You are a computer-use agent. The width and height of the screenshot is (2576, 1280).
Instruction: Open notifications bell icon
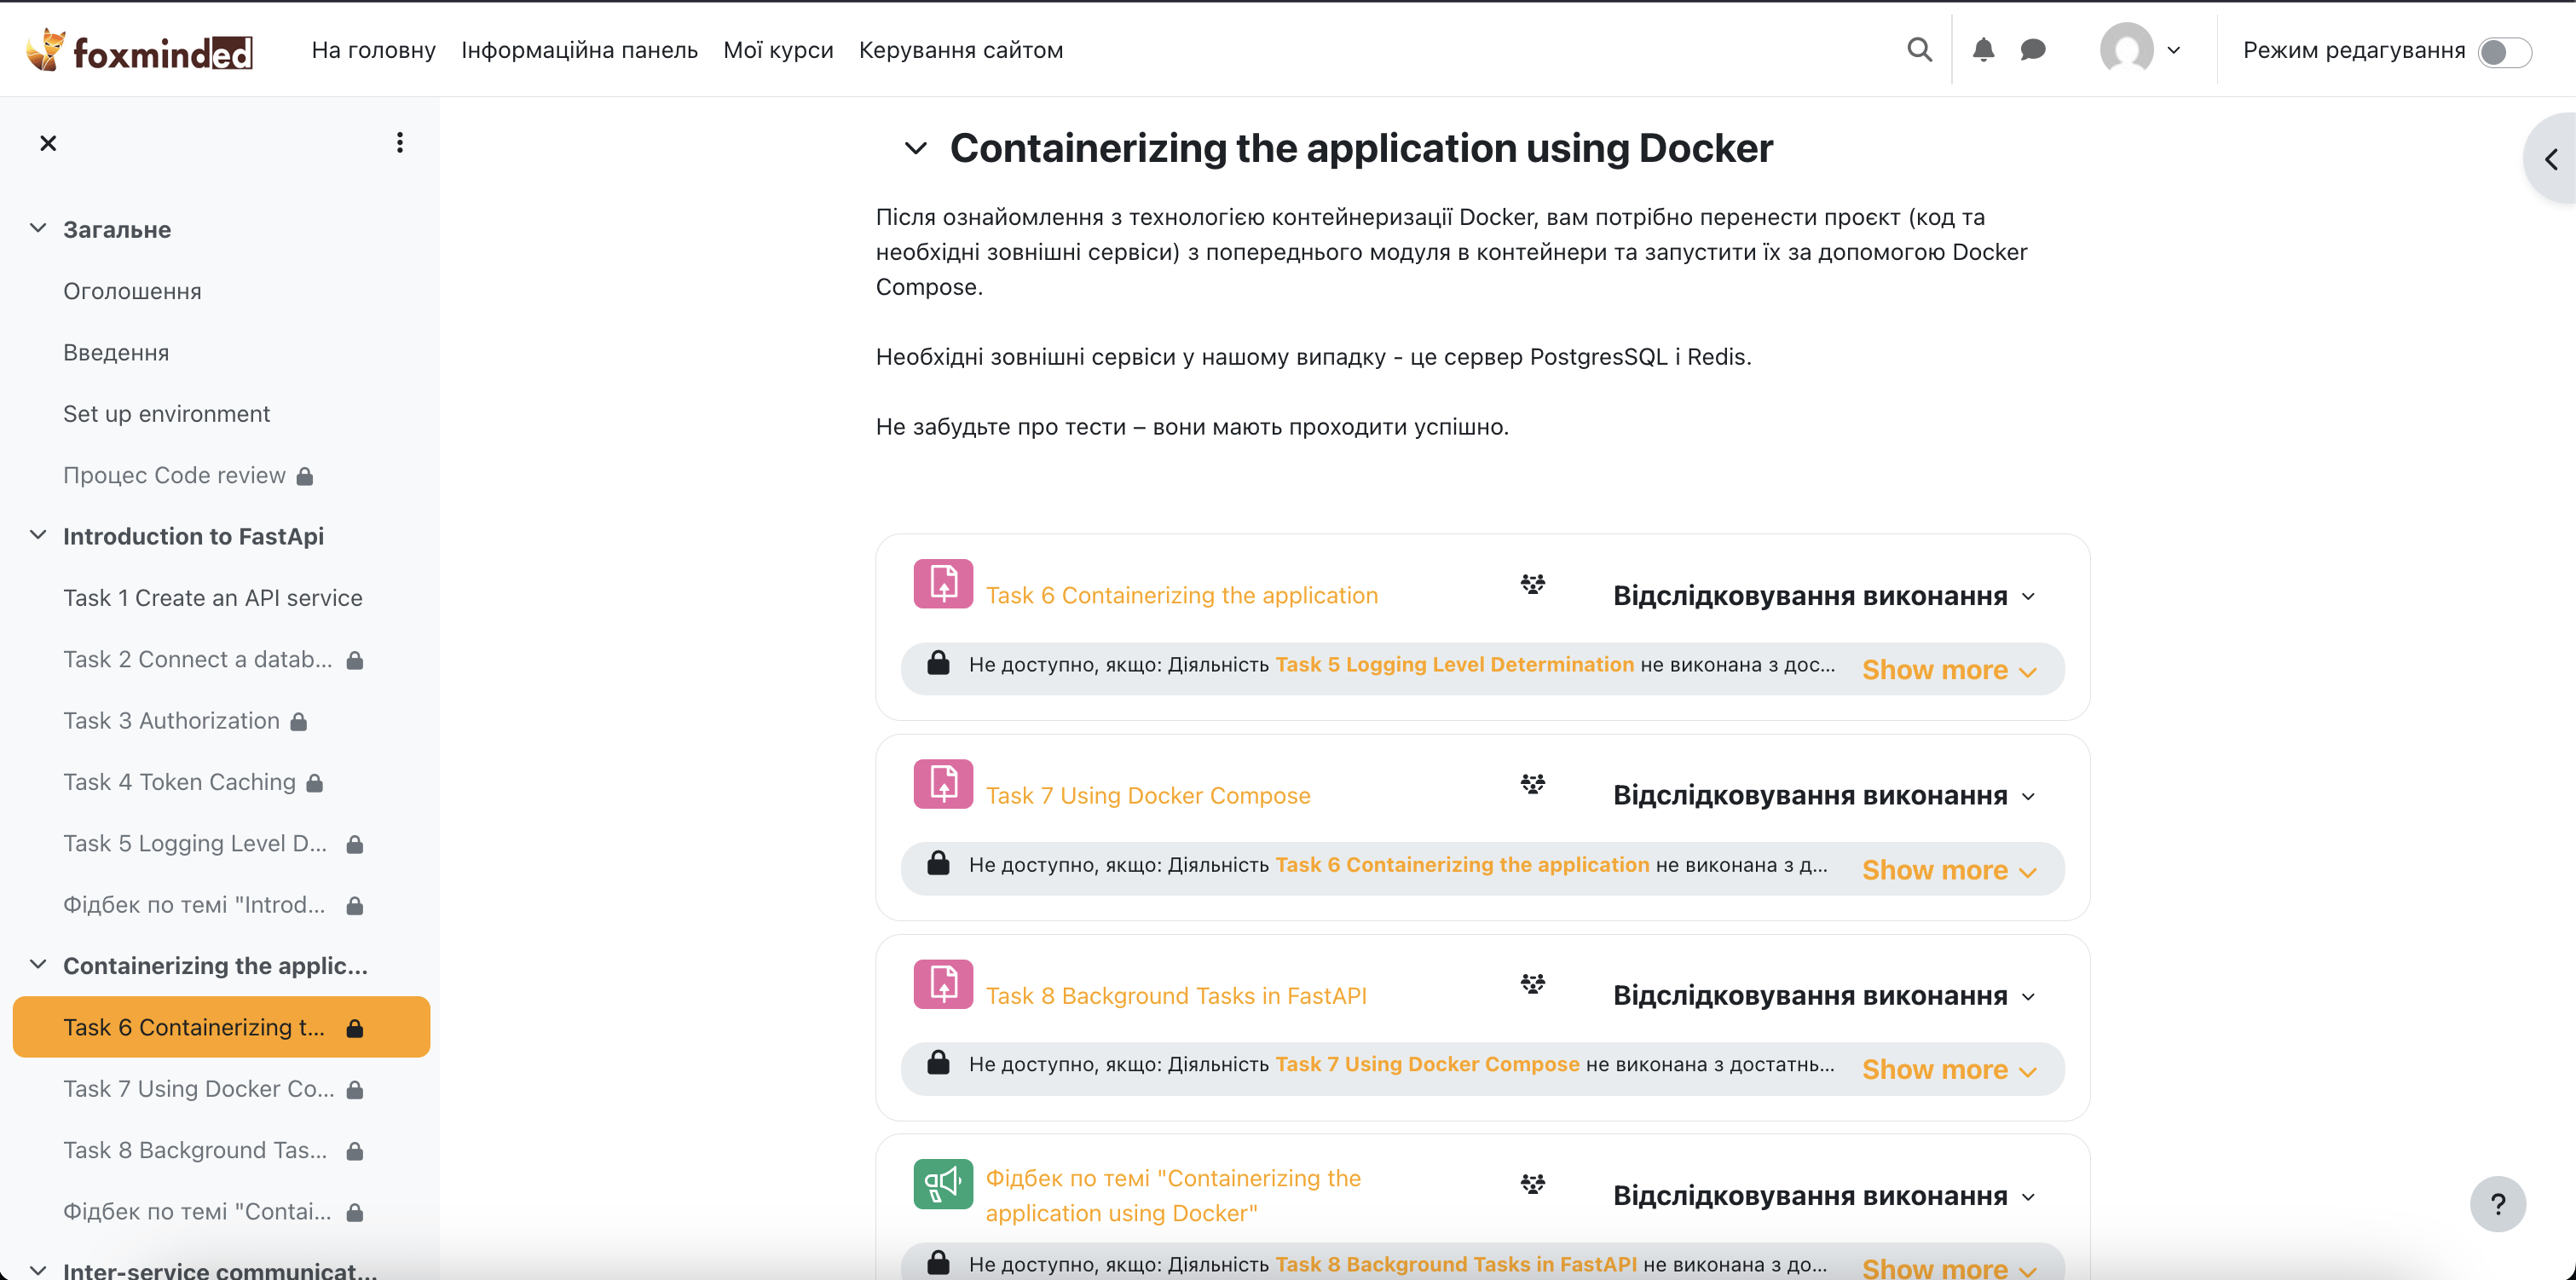1983,49
